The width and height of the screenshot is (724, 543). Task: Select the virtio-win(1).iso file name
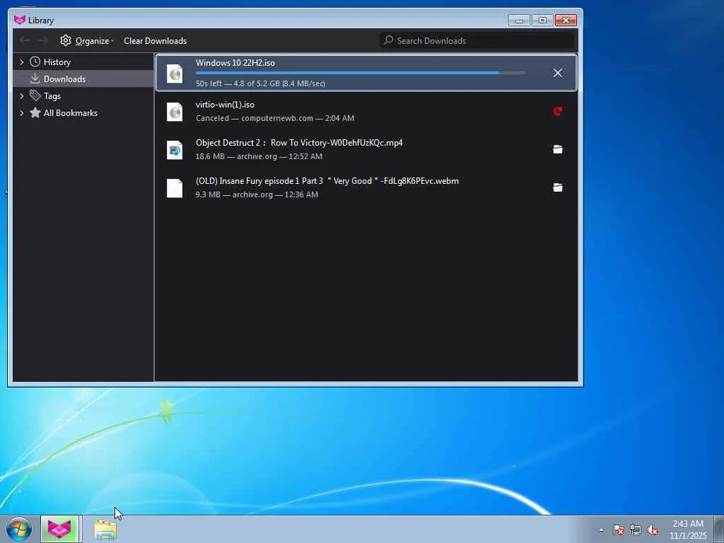click(x=225, y=105)
